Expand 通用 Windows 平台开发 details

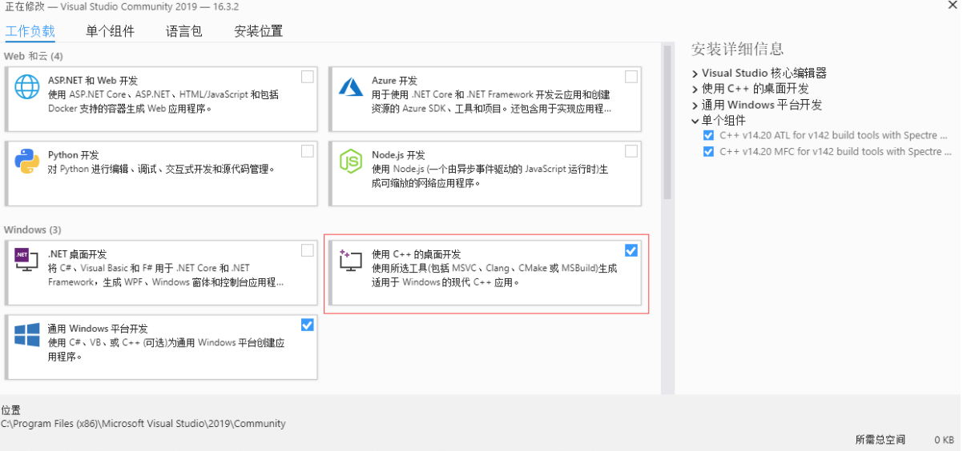coord(695,105)
